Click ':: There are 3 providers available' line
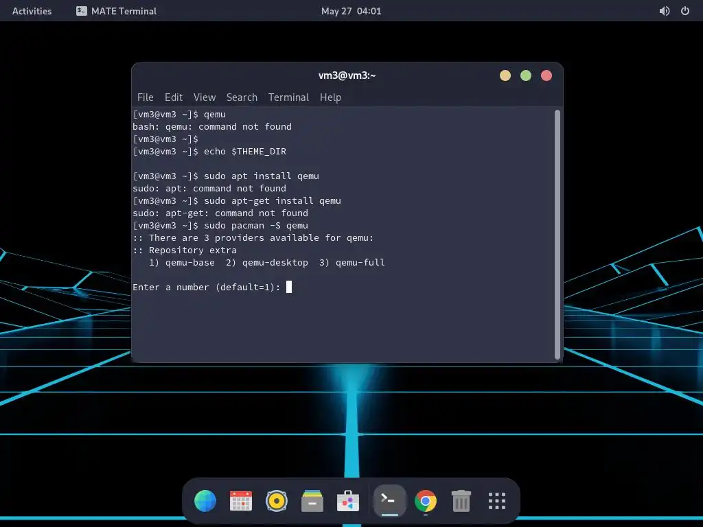Image resolution: width=703 pixels, height=527 pixels. coord(253,238)
